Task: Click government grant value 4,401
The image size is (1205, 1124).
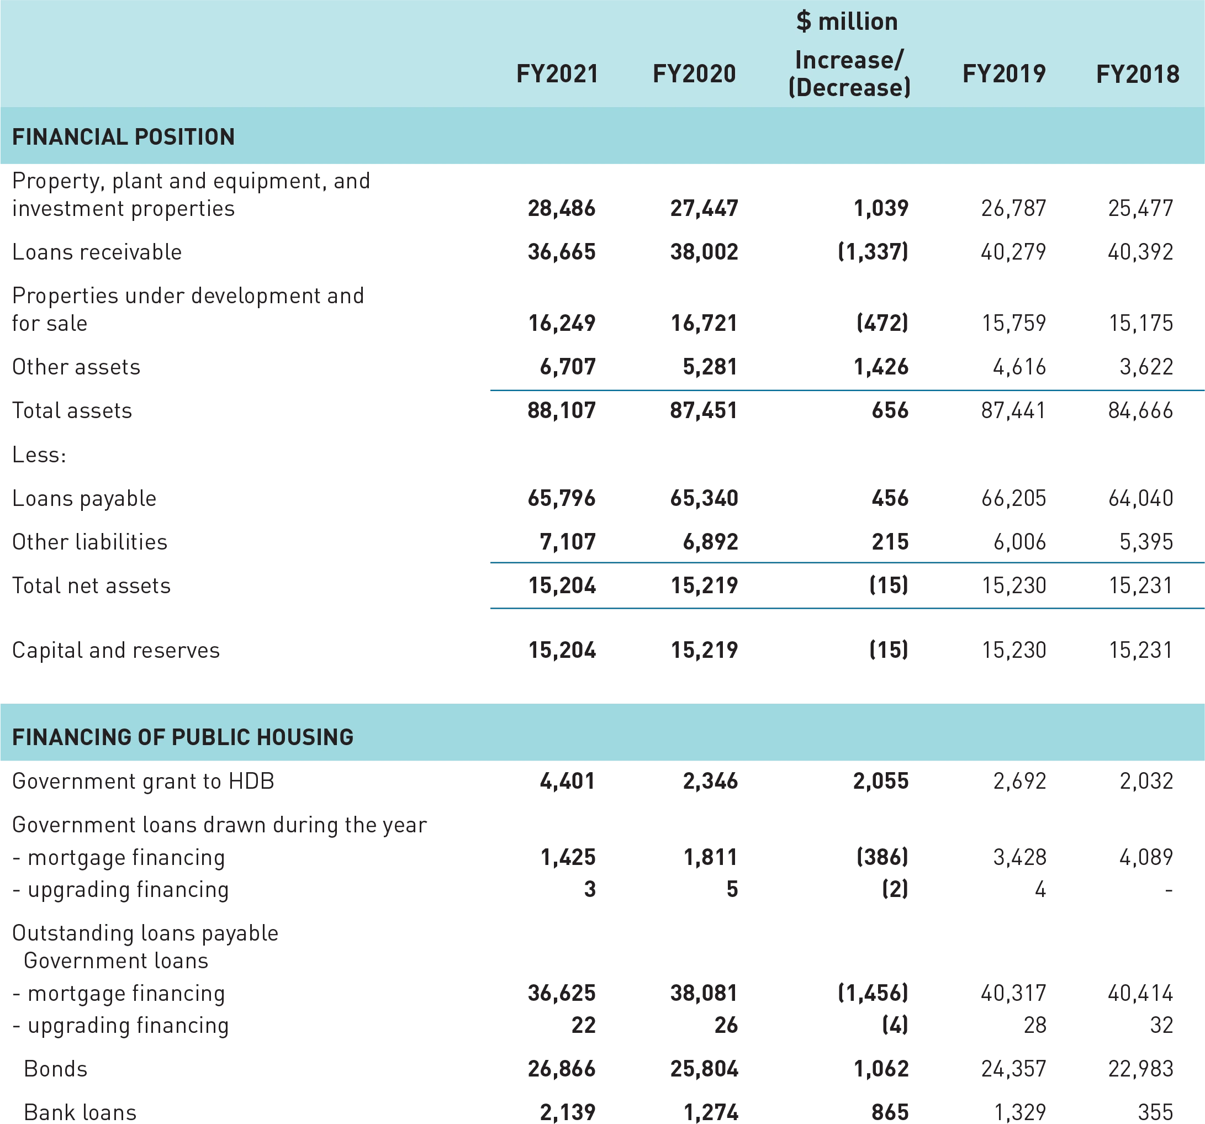Action: (568, 781)
